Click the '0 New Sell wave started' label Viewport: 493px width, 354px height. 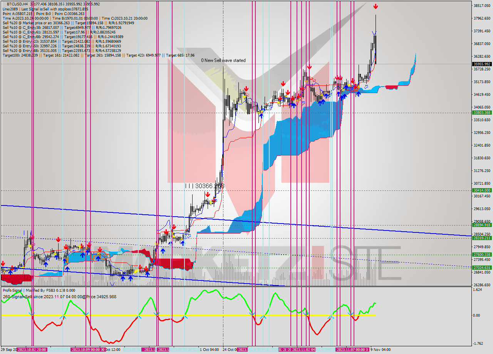point(223,60)
